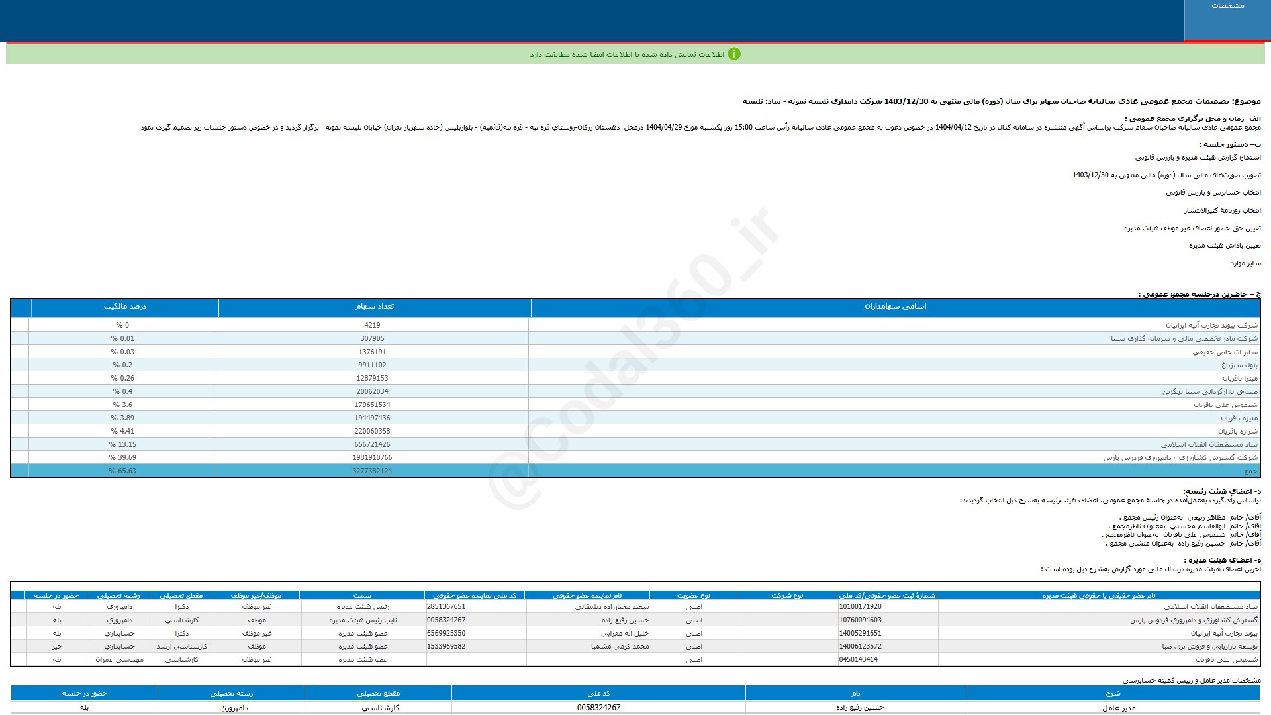Select the ownership percentage '% 3.89'

(122, 418)
